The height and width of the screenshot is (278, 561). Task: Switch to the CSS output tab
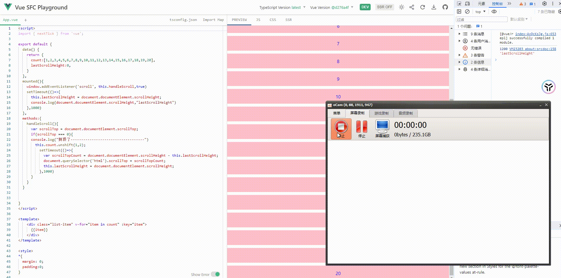click(273, 20)
